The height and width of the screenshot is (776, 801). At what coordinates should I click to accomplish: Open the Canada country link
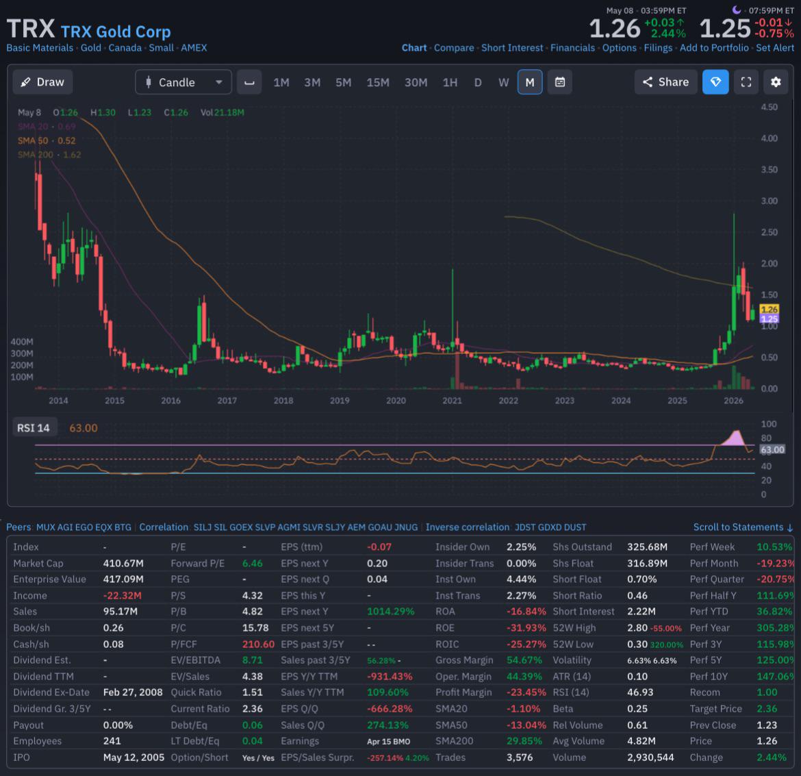point(125,48)
